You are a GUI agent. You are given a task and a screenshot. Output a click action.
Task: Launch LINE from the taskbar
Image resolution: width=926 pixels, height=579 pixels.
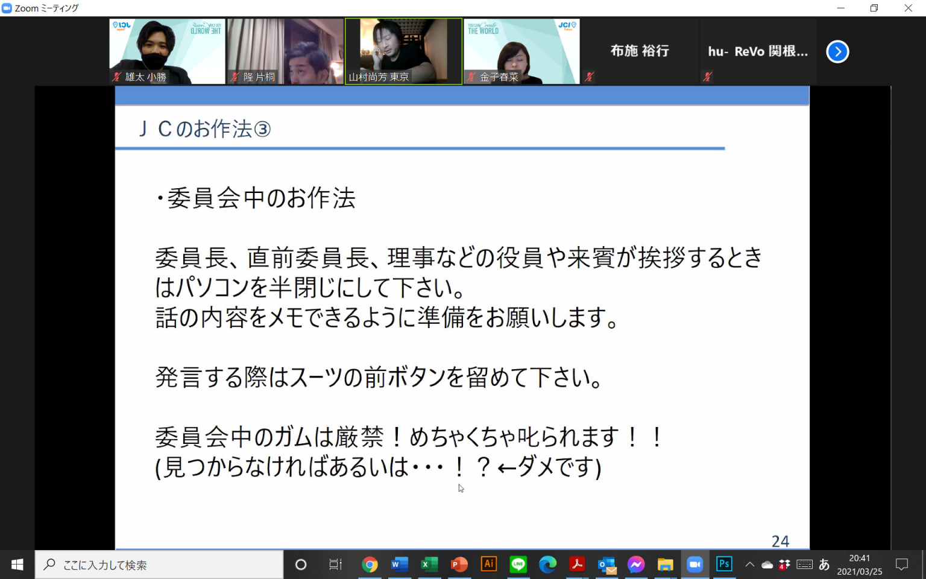(x=518, y=565)
